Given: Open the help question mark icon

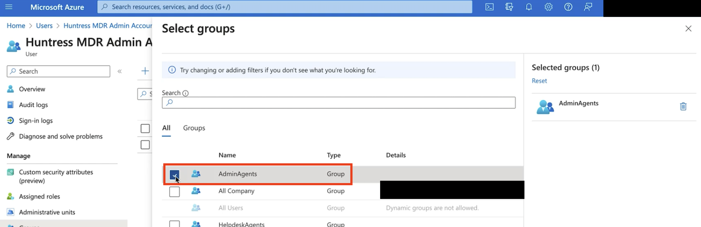Looking at the screenshot, I should (x=568, y=7).
